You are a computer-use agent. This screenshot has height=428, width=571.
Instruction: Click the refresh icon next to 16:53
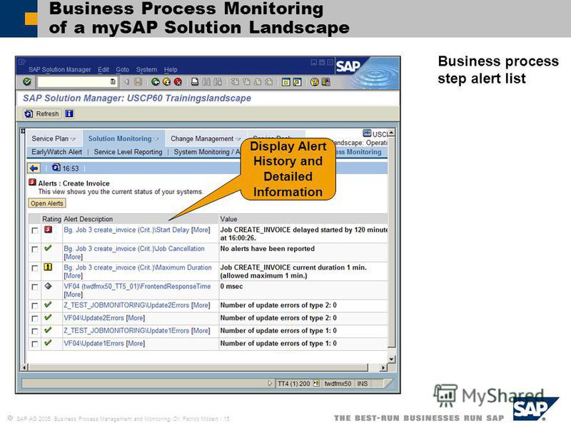click(x=56, y=168)
